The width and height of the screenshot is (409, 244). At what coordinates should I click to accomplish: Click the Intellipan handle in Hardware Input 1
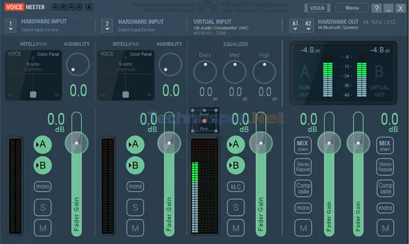[33, 94]
